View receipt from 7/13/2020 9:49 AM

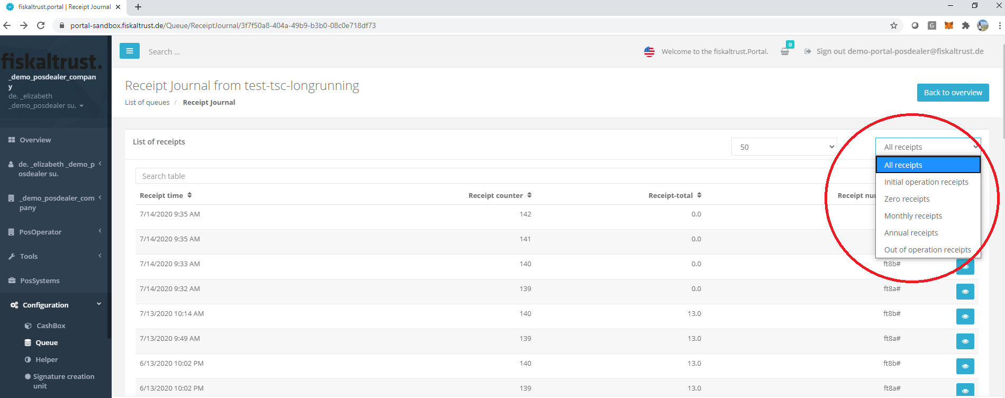(965, 341)
